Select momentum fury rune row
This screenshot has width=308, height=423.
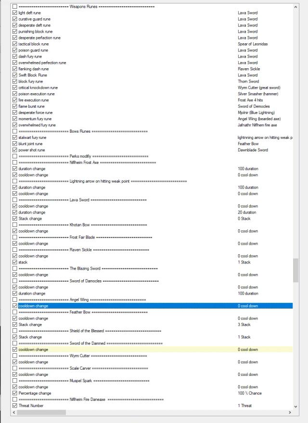click(153, 119)
